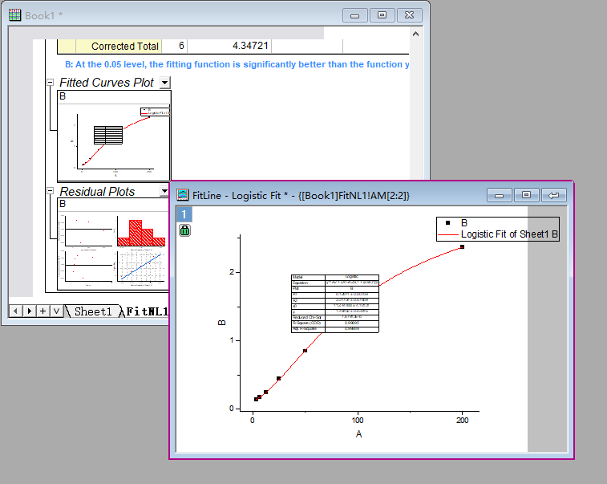Viewport: 607px width, 484px height.
Task: Select layer 1 icon in FitLine graph
Action: (184, 214)
